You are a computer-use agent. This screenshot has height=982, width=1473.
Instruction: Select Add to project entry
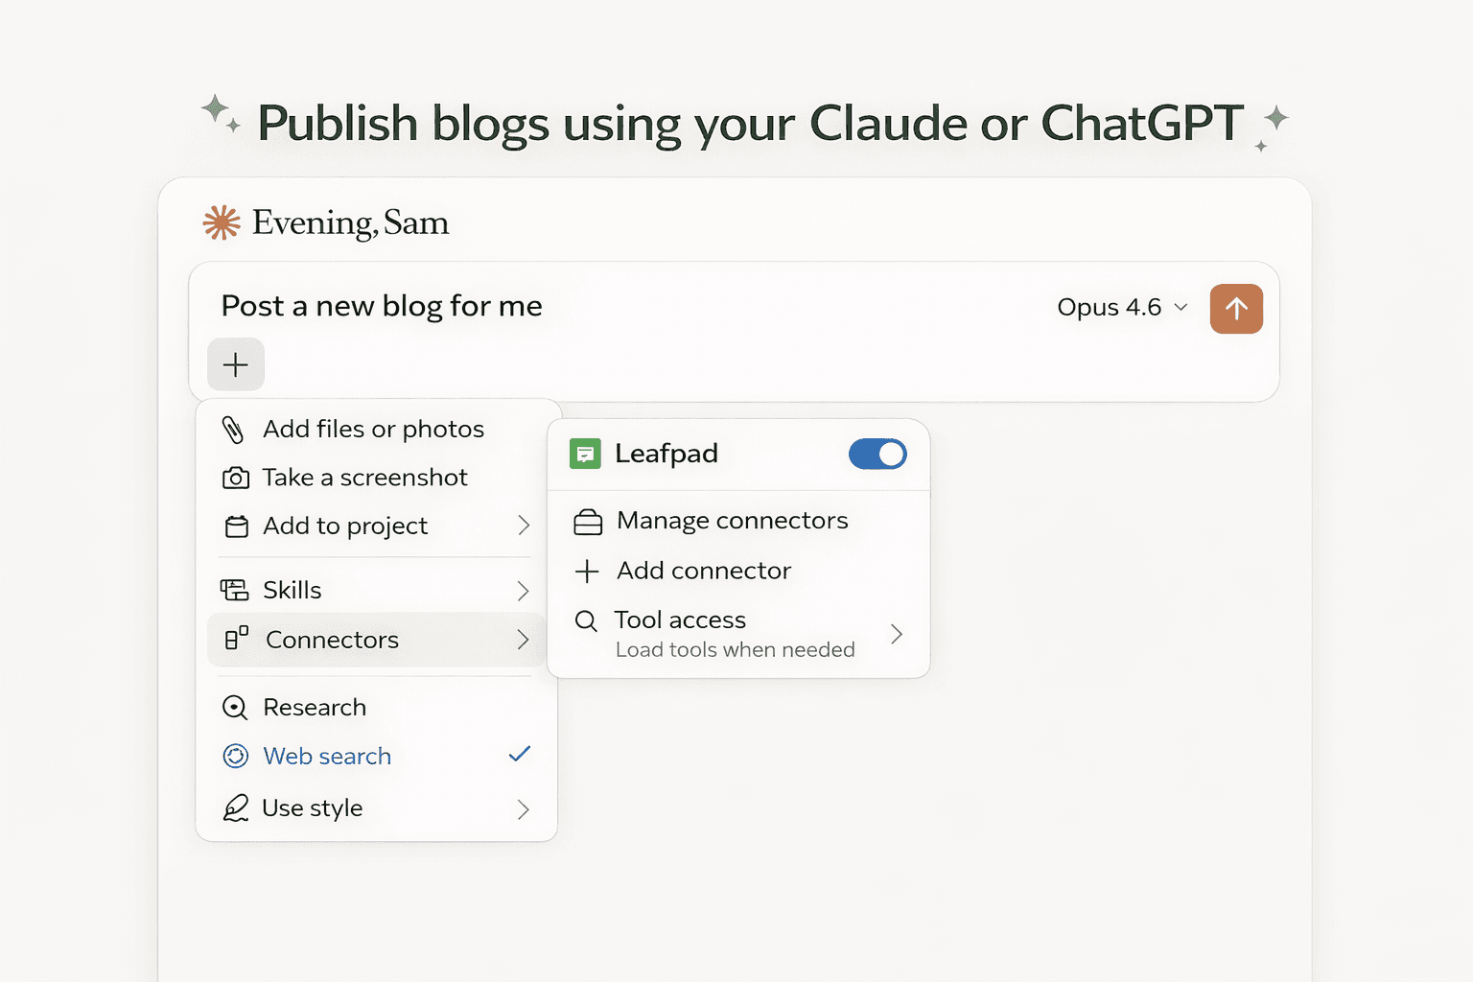tap(376, 526)
